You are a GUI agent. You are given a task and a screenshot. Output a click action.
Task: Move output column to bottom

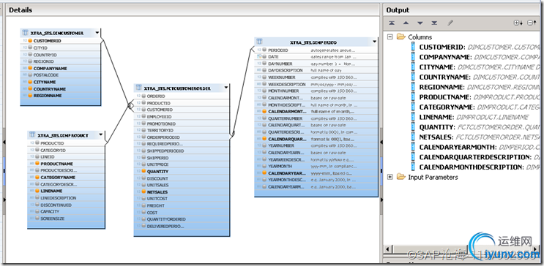434,23
